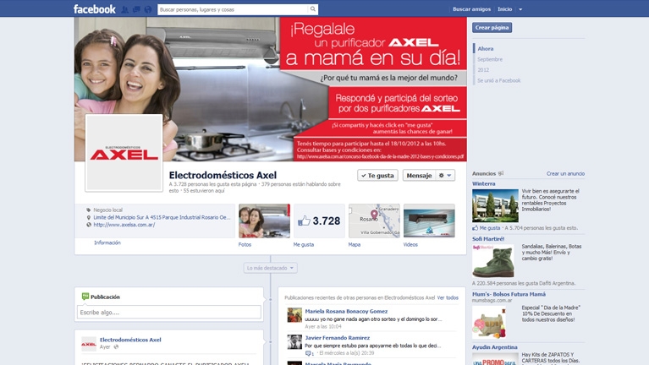Select the Publicación tab

(101, 297)
